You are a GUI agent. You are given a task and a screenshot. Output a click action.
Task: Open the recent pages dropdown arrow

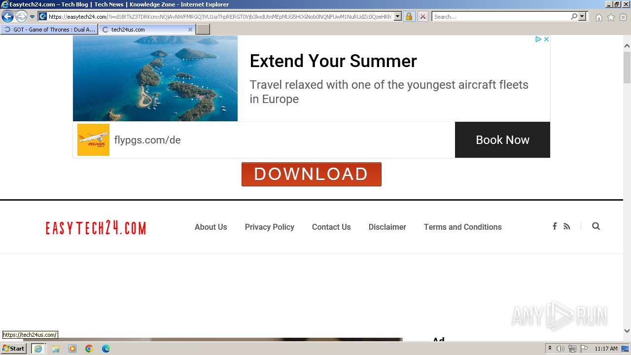33,17
